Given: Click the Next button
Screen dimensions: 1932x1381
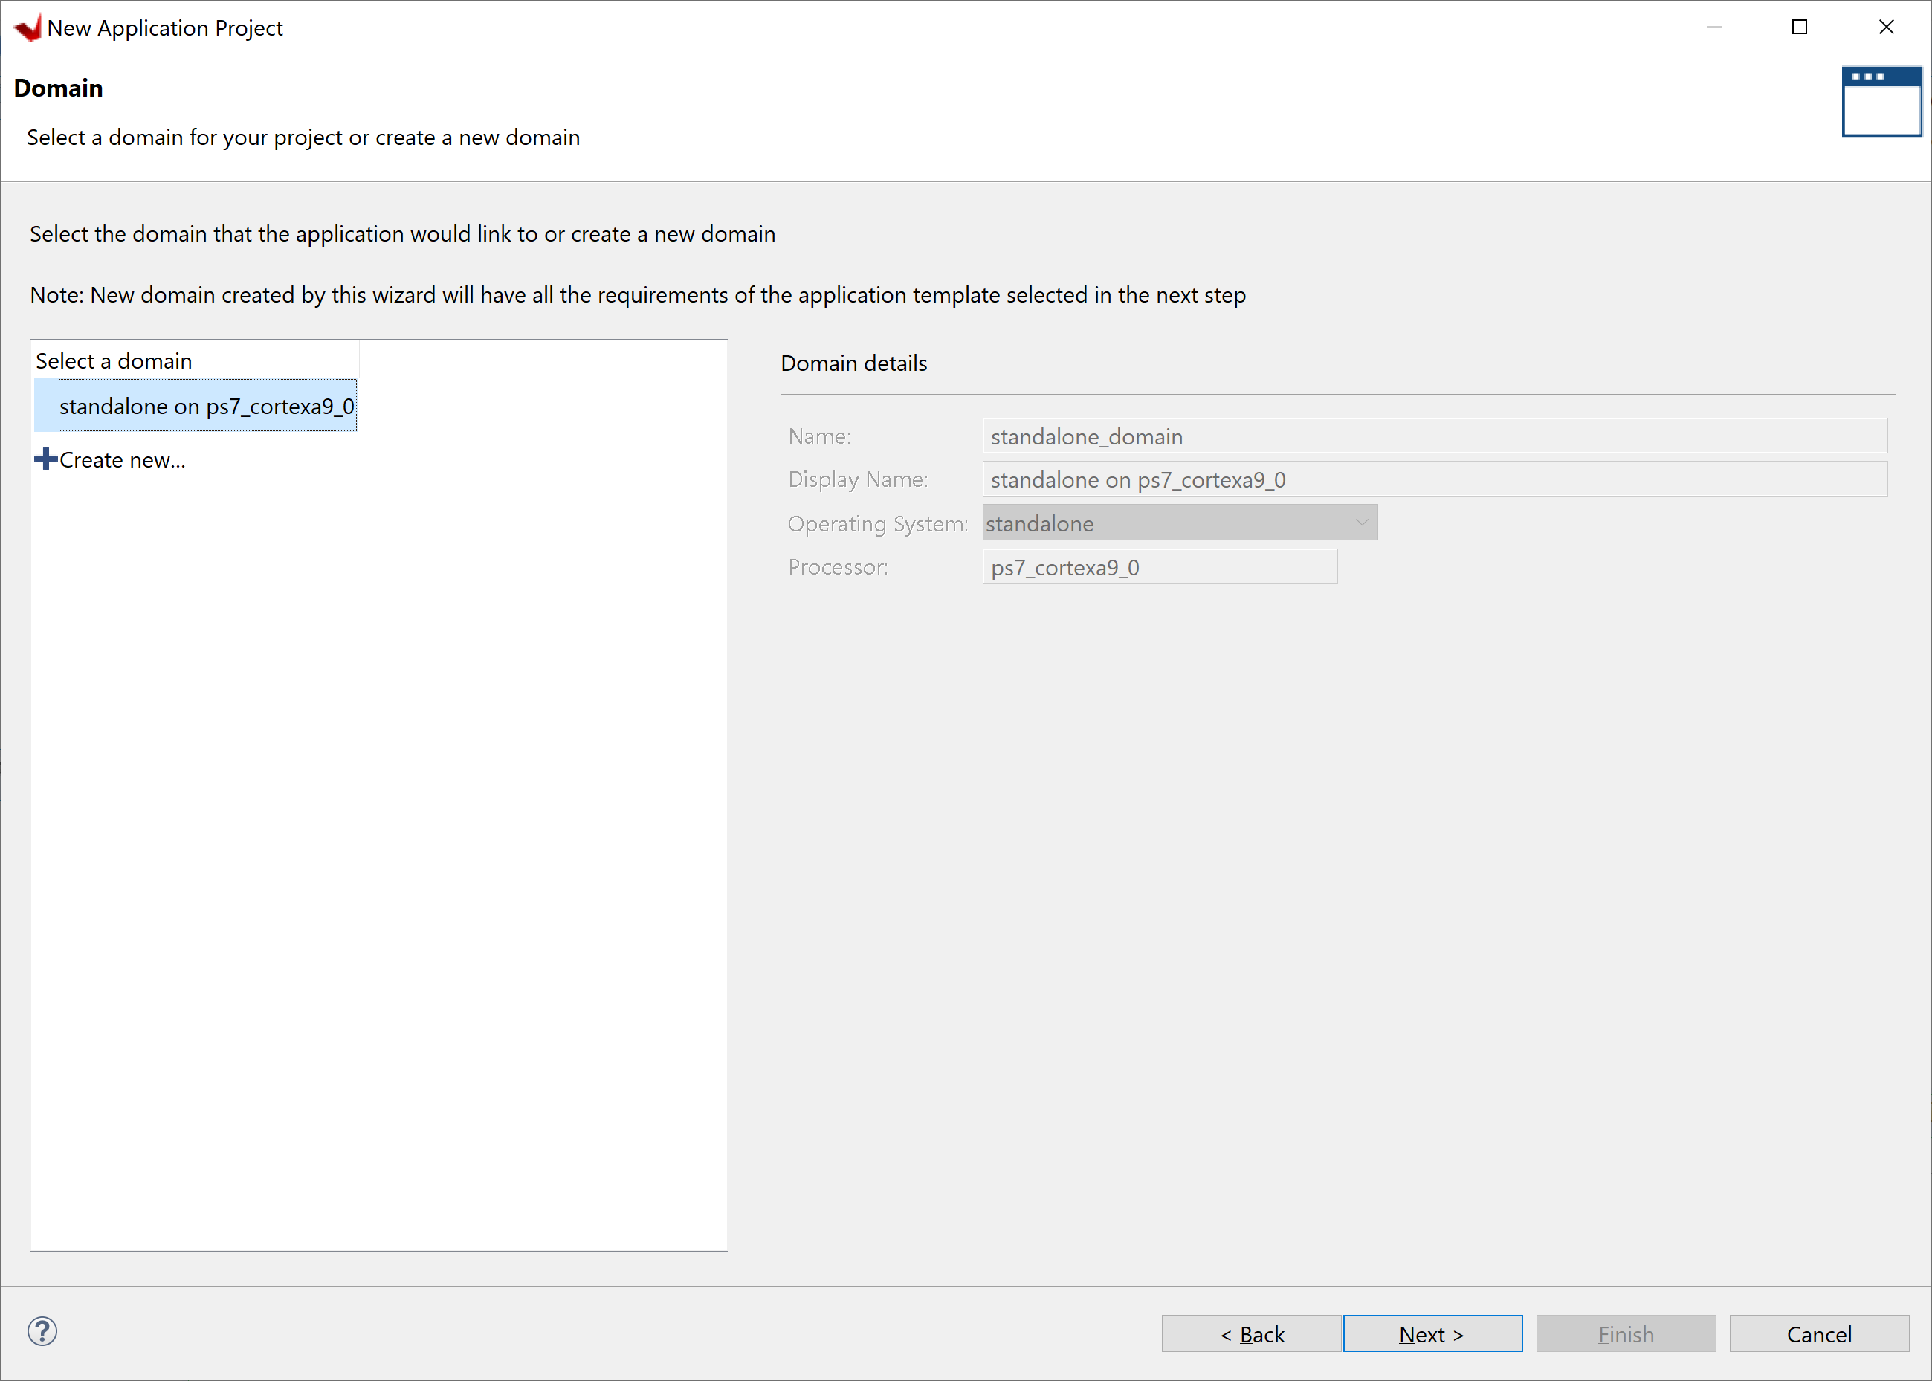Looking at the screenshot, I should (x=1432, y=1333).
